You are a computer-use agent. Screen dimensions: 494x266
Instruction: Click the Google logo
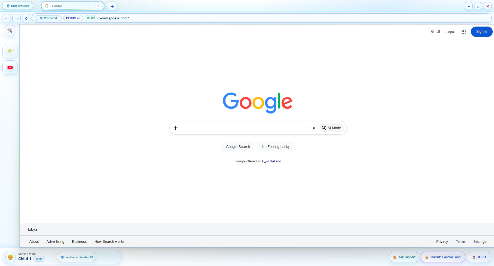[x=257, y=102]
